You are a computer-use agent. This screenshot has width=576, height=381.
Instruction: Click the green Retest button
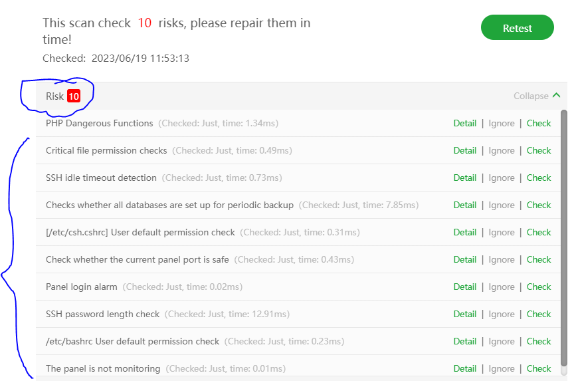click(517, 28)
